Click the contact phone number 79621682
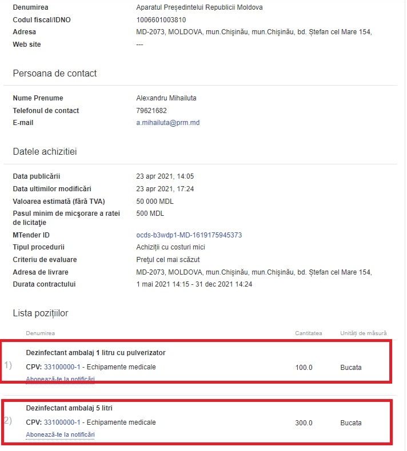 (151, 111)
